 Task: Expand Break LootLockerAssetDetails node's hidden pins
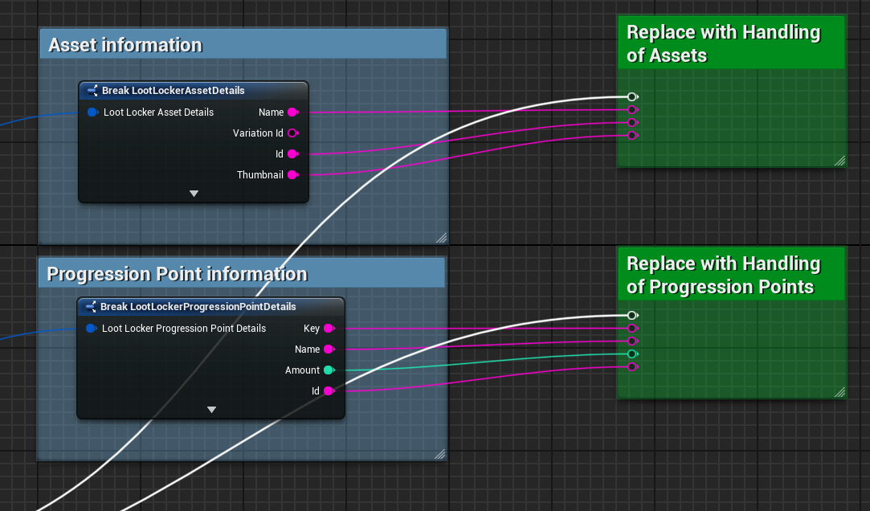tap(194, 194)
